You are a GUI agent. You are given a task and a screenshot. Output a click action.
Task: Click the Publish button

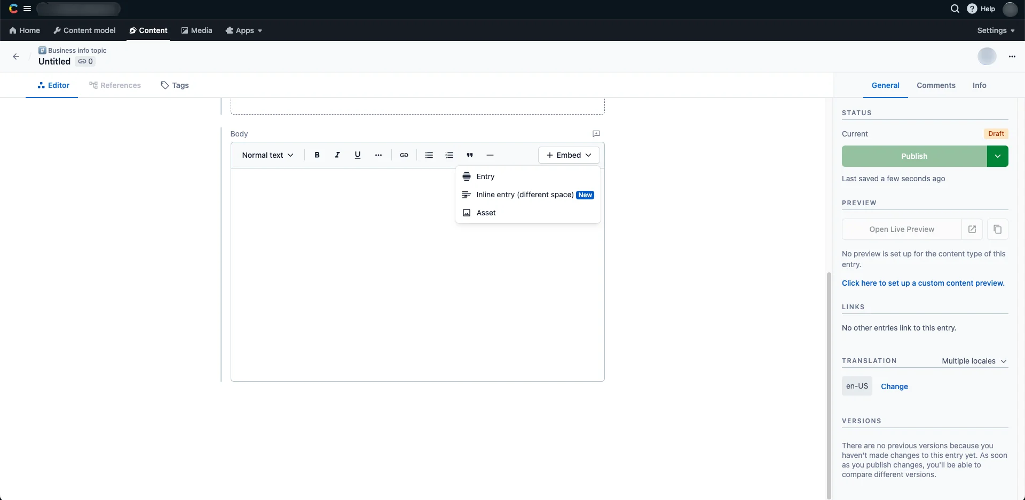point(914,156)
